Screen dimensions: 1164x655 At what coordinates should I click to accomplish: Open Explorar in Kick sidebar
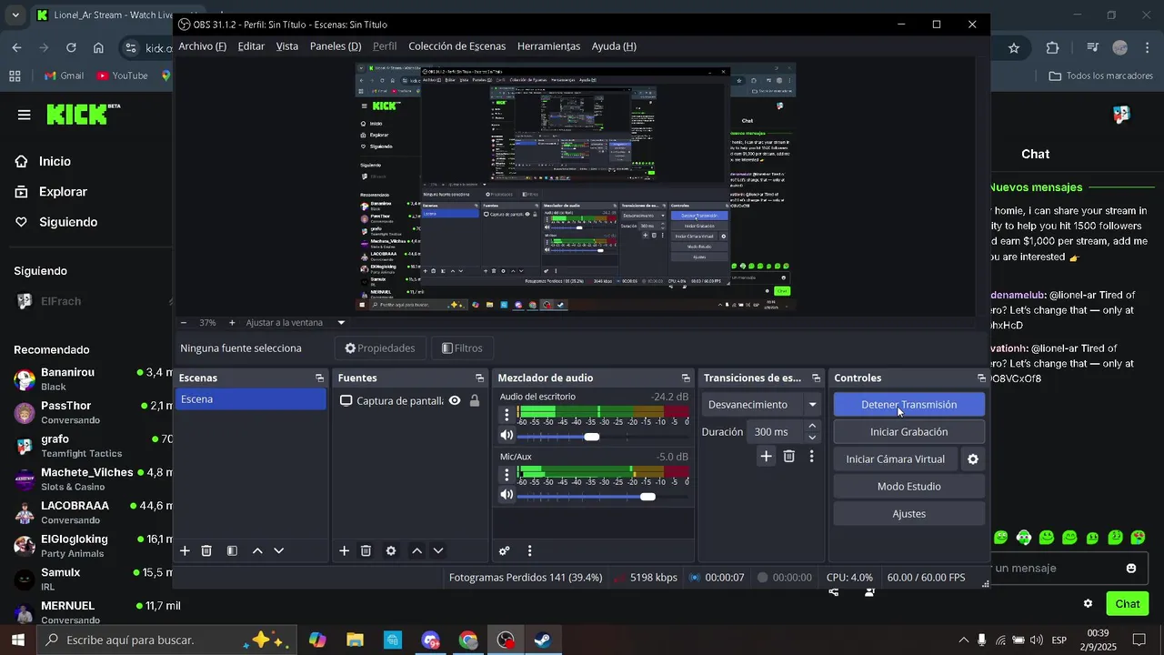[63, 192]
